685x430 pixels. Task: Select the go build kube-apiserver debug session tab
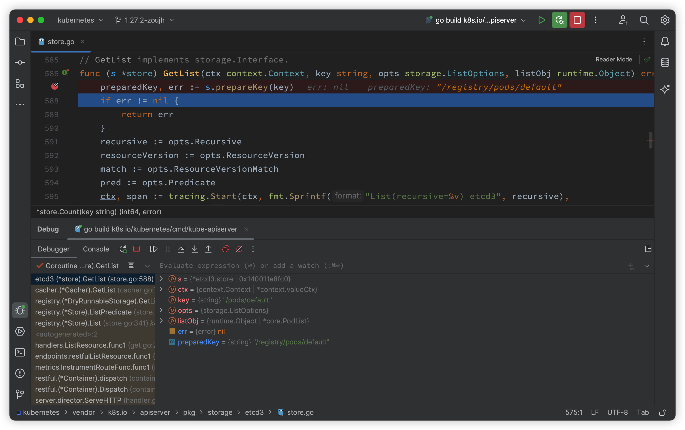160,229
